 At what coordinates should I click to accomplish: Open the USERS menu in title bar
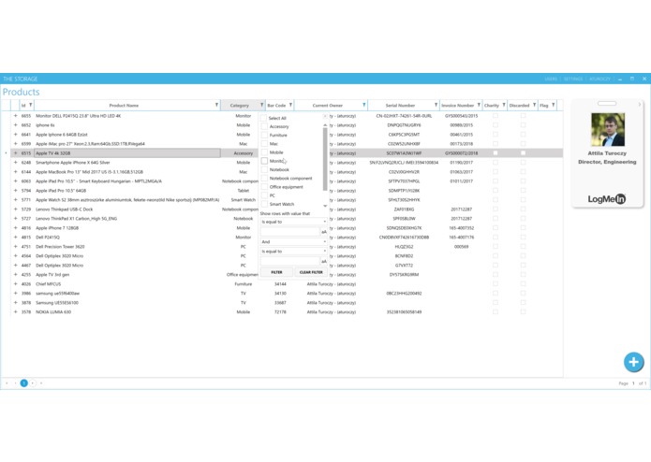click(x=551, y=79)
